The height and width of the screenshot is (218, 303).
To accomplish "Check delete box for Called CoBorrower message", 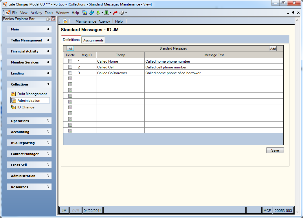I will 70,73.
